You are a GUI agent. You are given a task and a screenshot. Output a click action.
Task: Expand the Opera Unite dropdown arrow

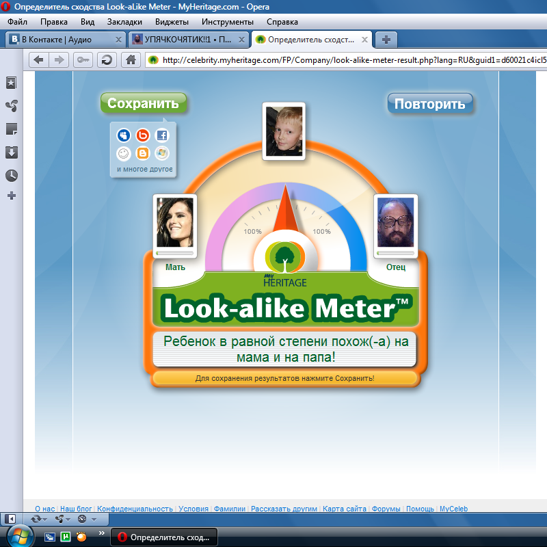tap(68, 520)
